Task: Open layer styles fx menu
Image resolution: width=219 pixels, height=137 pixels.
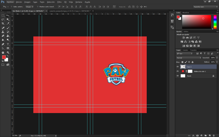Action: pyautogui.click(x=193, y=136)
